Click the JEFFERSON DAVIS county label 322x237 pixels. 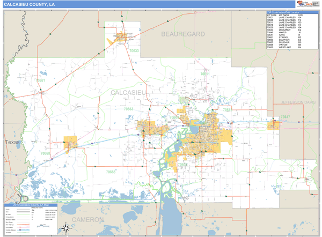tap(298, 102)
